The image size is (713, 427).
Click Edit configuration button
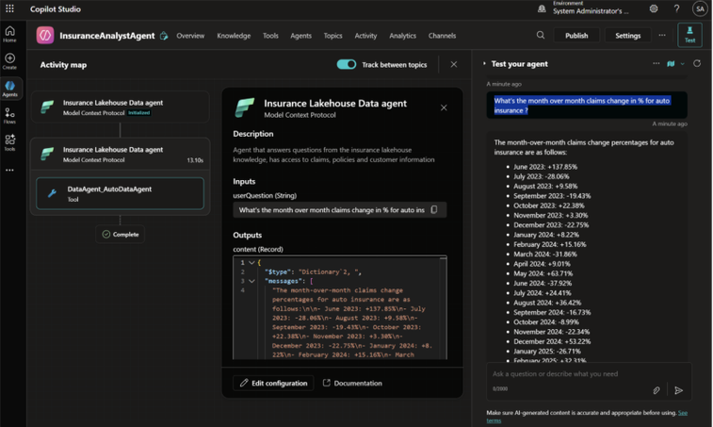tap(273, 383)
